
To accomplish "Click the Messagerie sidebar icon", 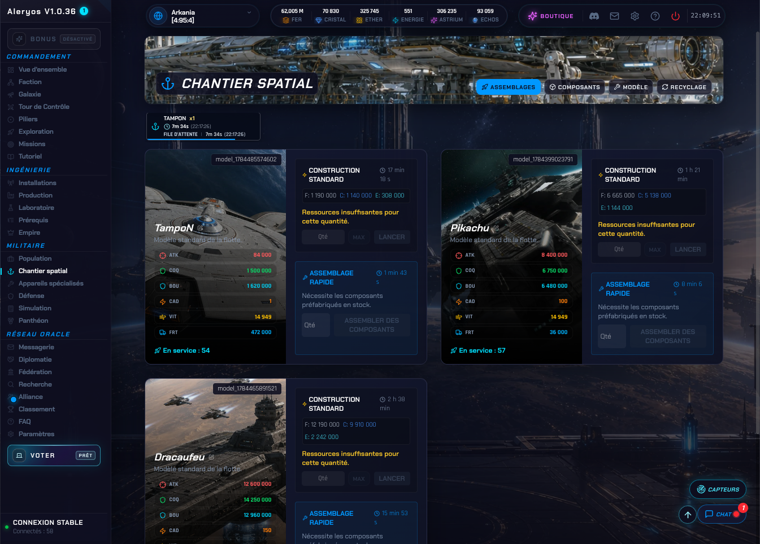I will pos(11,348).
